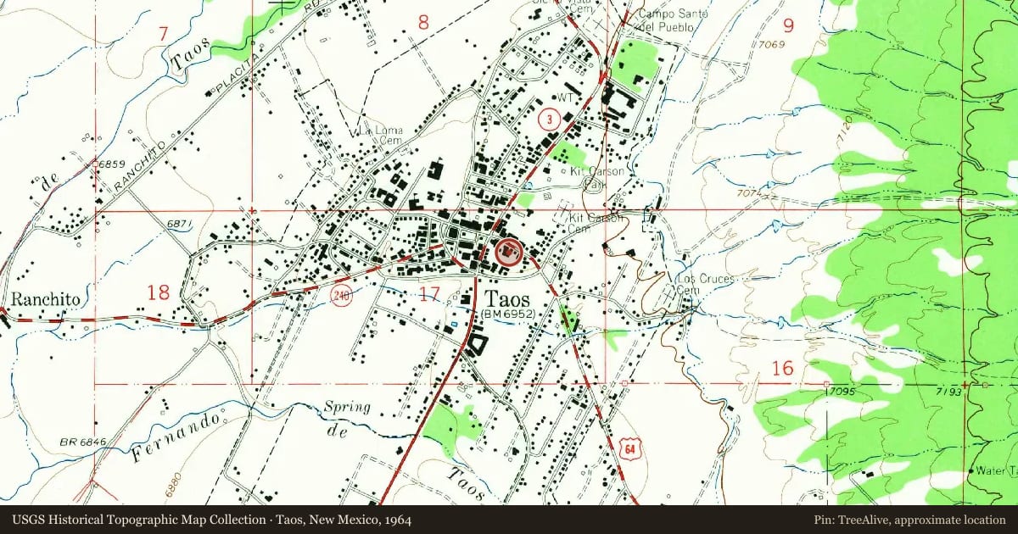This screenshot has width=1018, height=534.
Task: Click the USGS Historical Topographic Map Collection caption
Action: coord(212,520)
